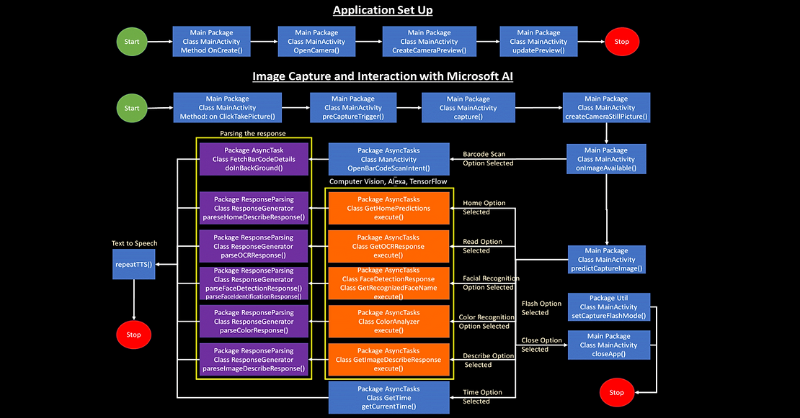This screenshot has height=418, width=800.
Task: Select the repeatTTS() Text to Speech box
Action: coord(133,265)
